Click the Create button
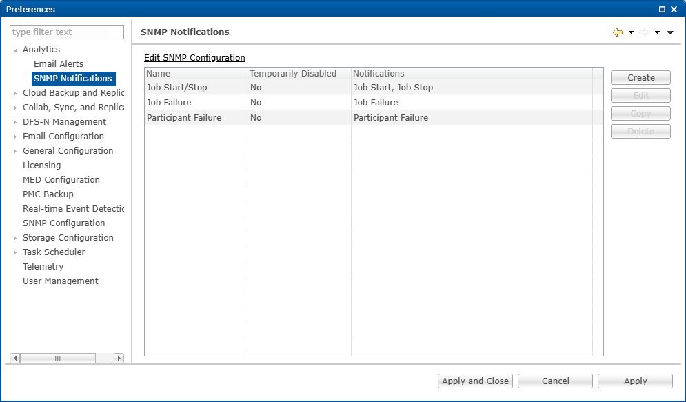 (x=640, y=77)
